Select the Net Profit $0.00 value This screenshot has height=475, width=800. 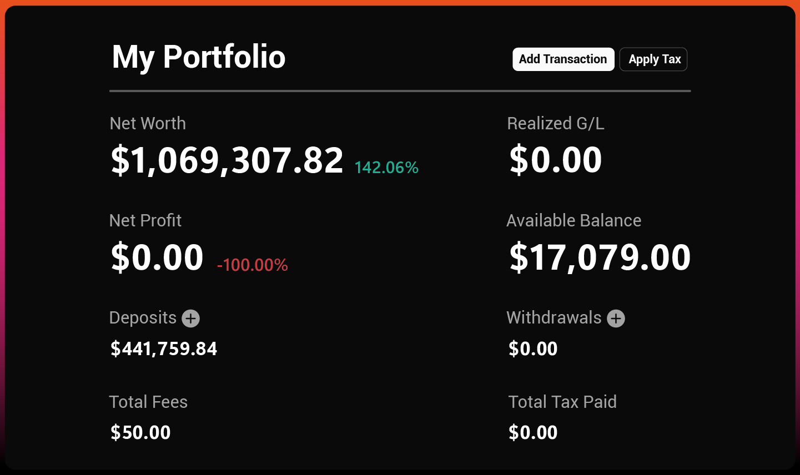coord(157,257)
